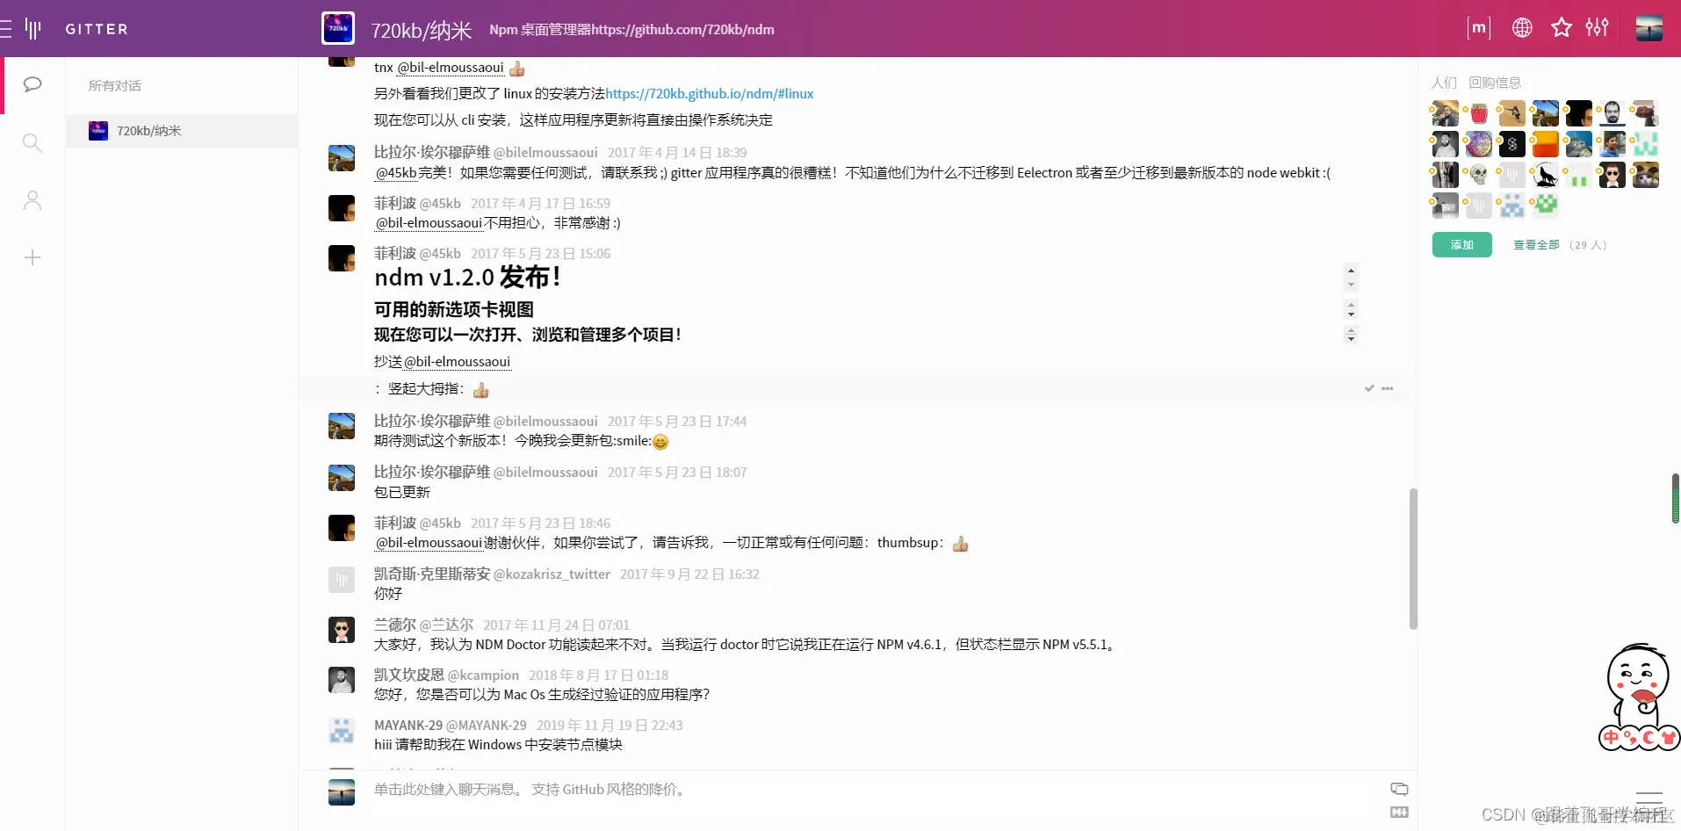This screenshot has width=1681, height=831.
Task: Open the three-dots menu on thumbs-up message
Action: click(1388, 388)
